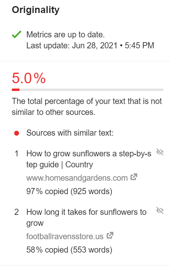Hide the homesandgardens source with eye icon

(160, 152)
